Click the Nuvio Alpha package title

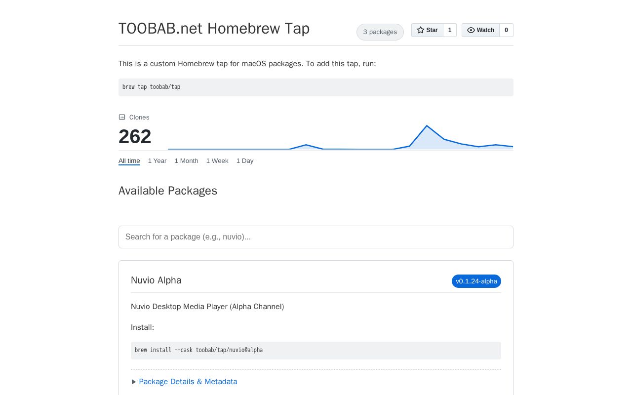click(156, 280)
